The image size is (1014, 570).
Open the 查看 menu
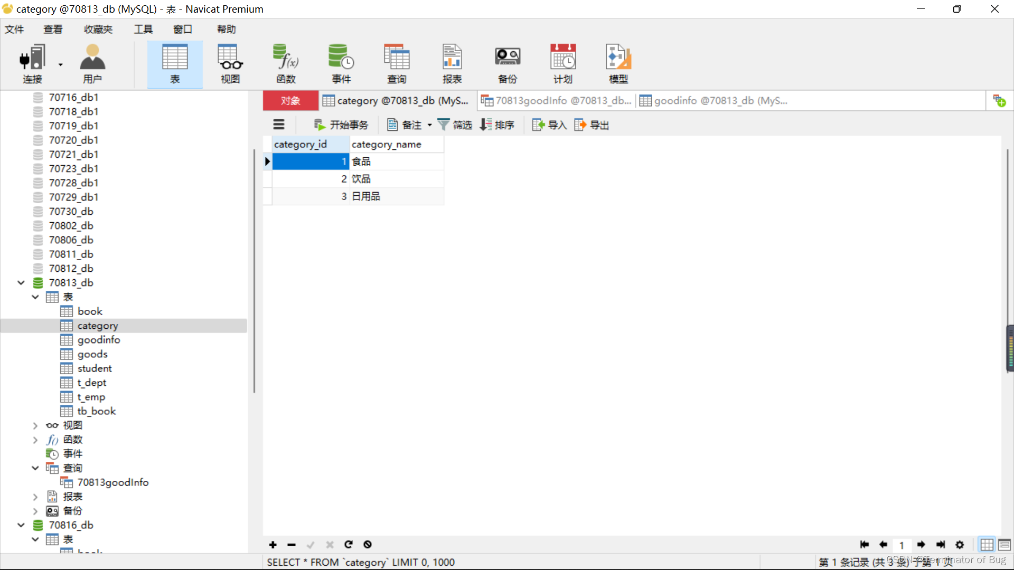53,29
